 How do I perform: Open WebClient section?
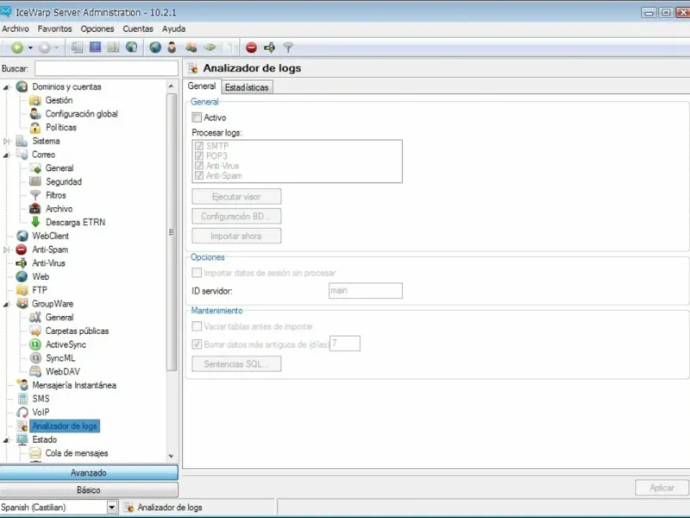50,236
